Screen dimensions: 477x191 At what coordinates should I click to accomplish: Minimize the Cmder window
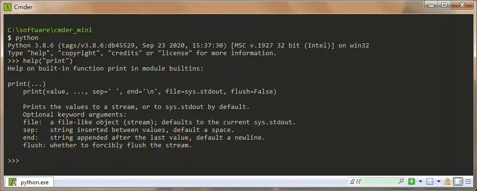coord(432,5)
